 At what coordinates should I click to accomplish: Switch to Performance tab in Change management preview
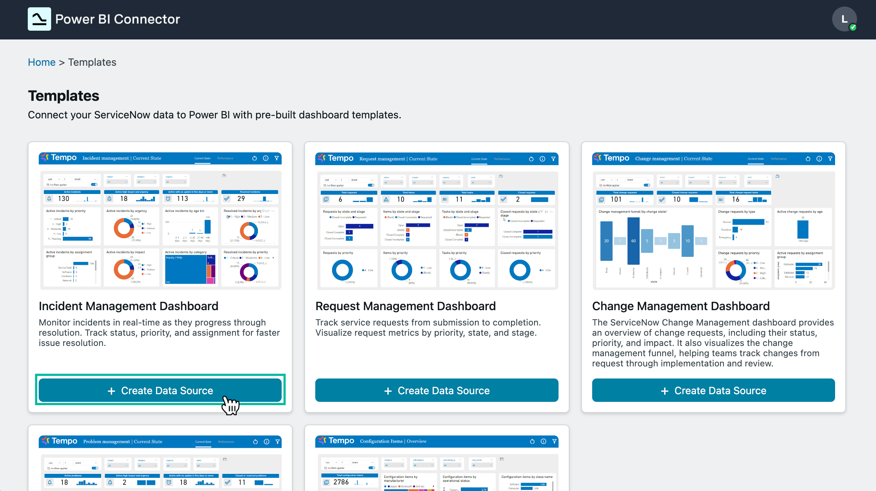pos(778,159)
